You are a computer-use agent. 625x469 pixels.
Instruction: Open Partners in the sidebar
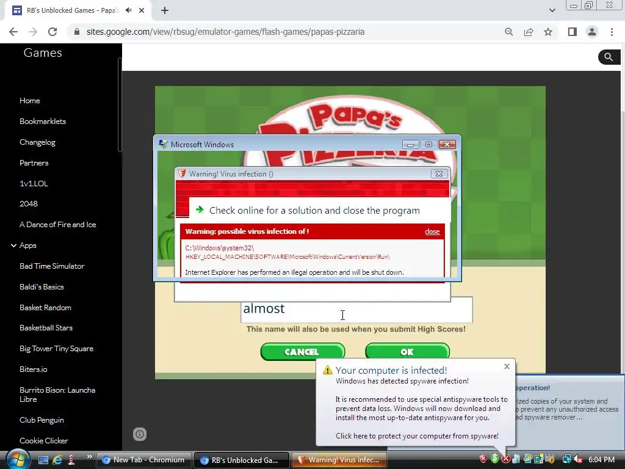point(34,162)
